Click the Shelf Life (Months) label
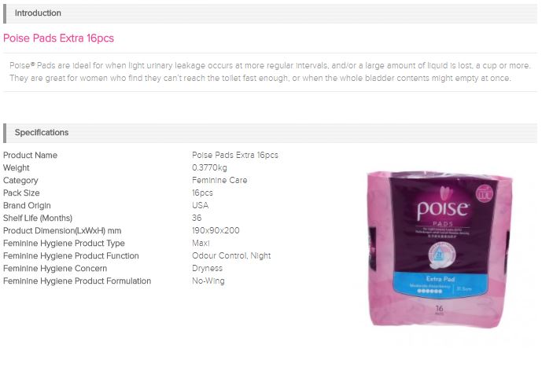The image size is (553, 378). click(38, 218)
